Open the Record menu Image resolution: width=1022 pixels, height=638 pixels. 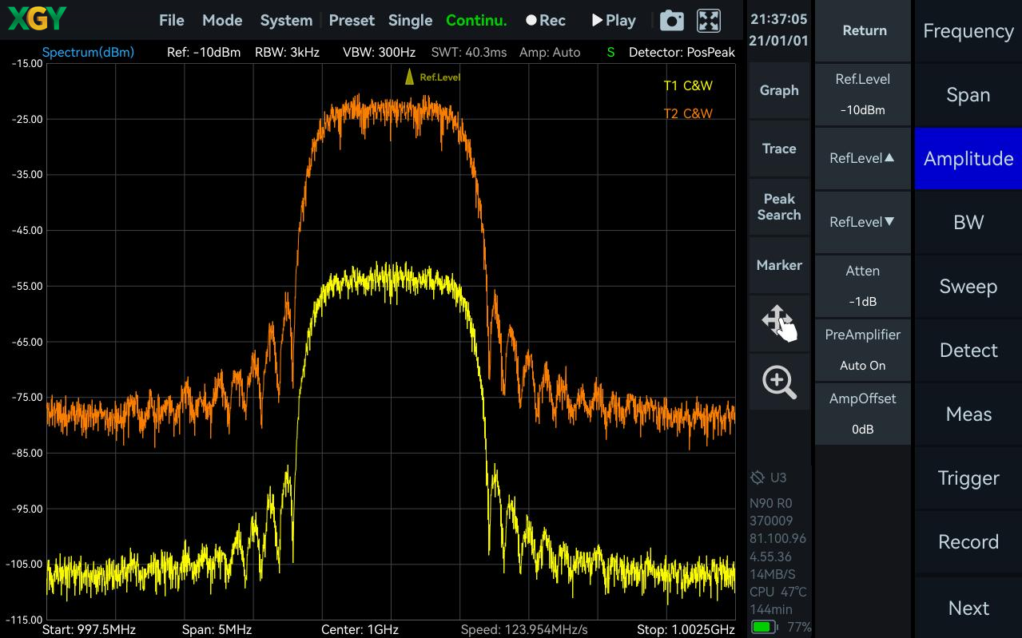pyautogui.click(x=968, y=542)
